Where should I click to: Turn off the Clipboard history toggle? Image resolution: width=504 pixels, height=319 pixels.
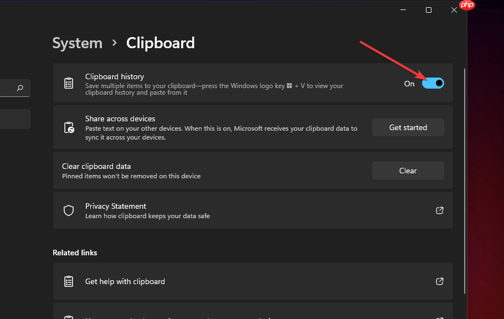pos(433,84)
